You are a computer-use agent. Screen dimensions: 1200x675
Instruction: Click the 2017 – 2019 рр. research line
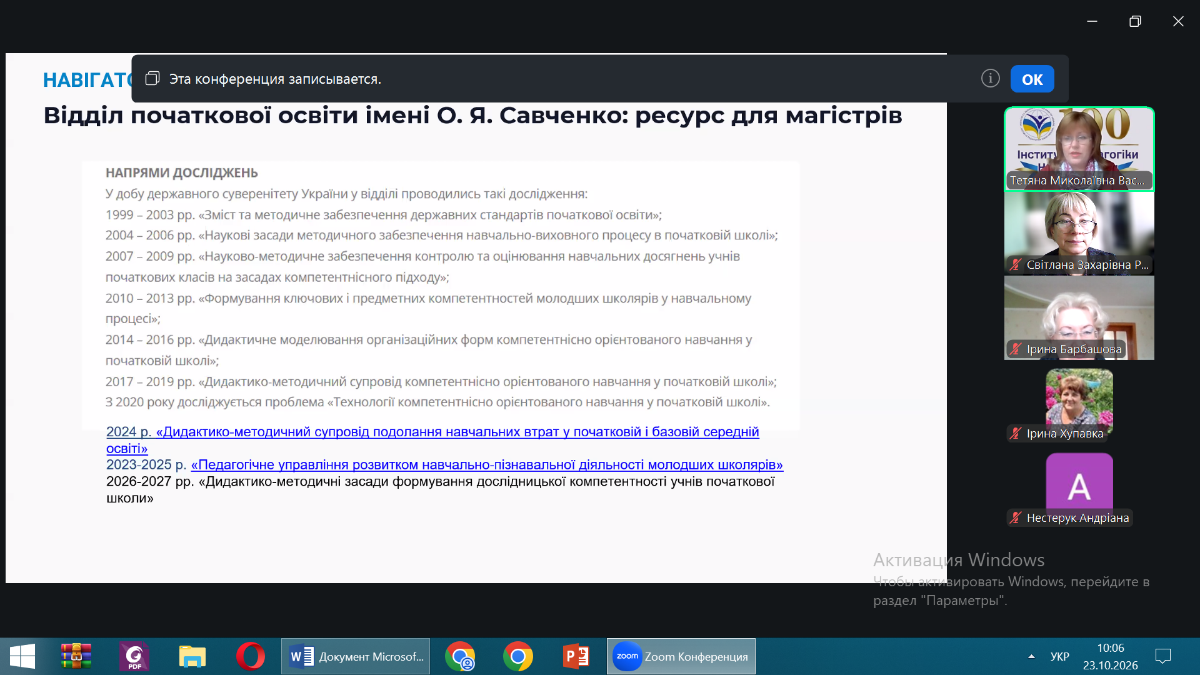tap(441, 382)
